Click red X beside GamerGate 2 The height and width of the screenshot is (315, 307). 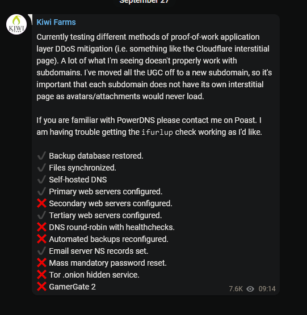41,287
